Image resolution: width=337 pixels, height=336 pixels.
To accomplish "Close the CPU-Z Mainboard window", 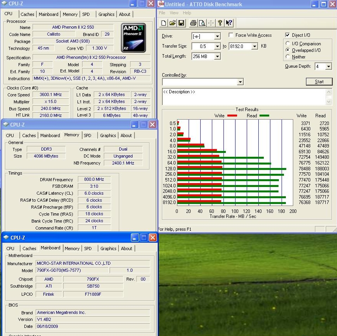I will click(153, 238).
